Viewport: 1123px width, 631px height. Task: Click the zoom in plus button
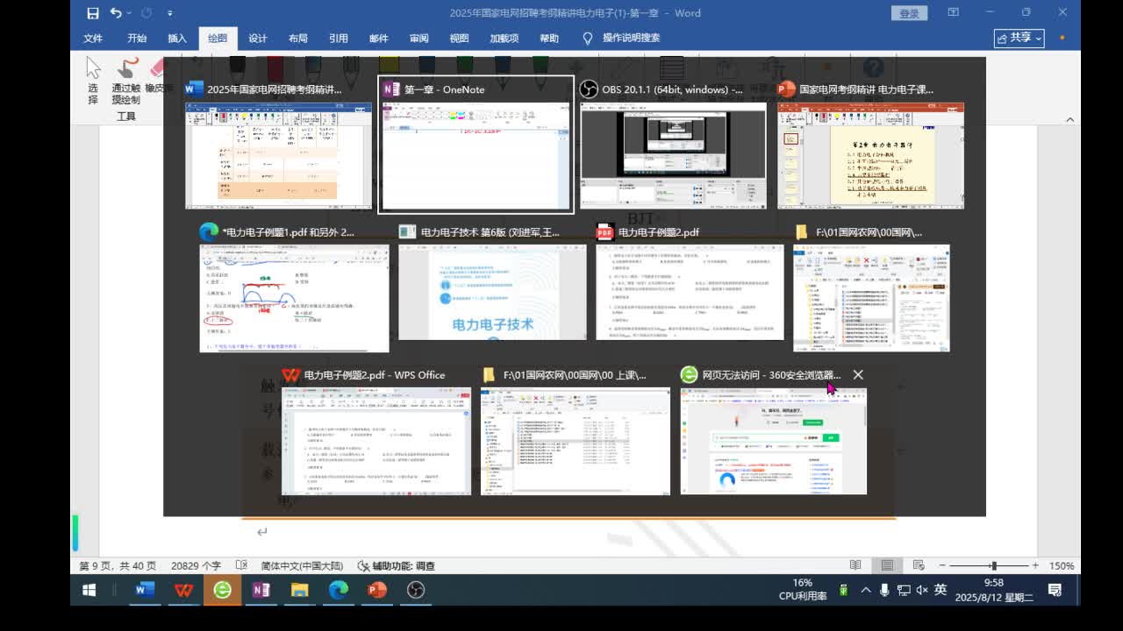tap(1035, 565)
